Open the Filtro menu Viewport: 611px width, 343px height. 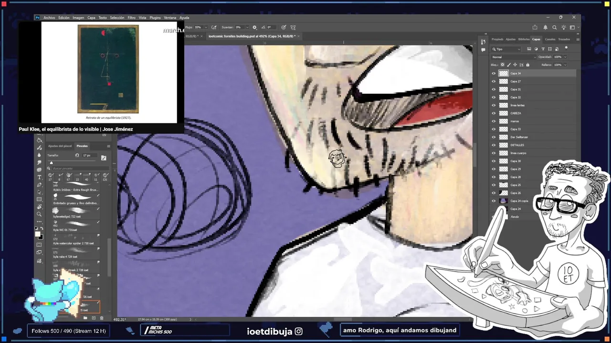click(131, 18)
